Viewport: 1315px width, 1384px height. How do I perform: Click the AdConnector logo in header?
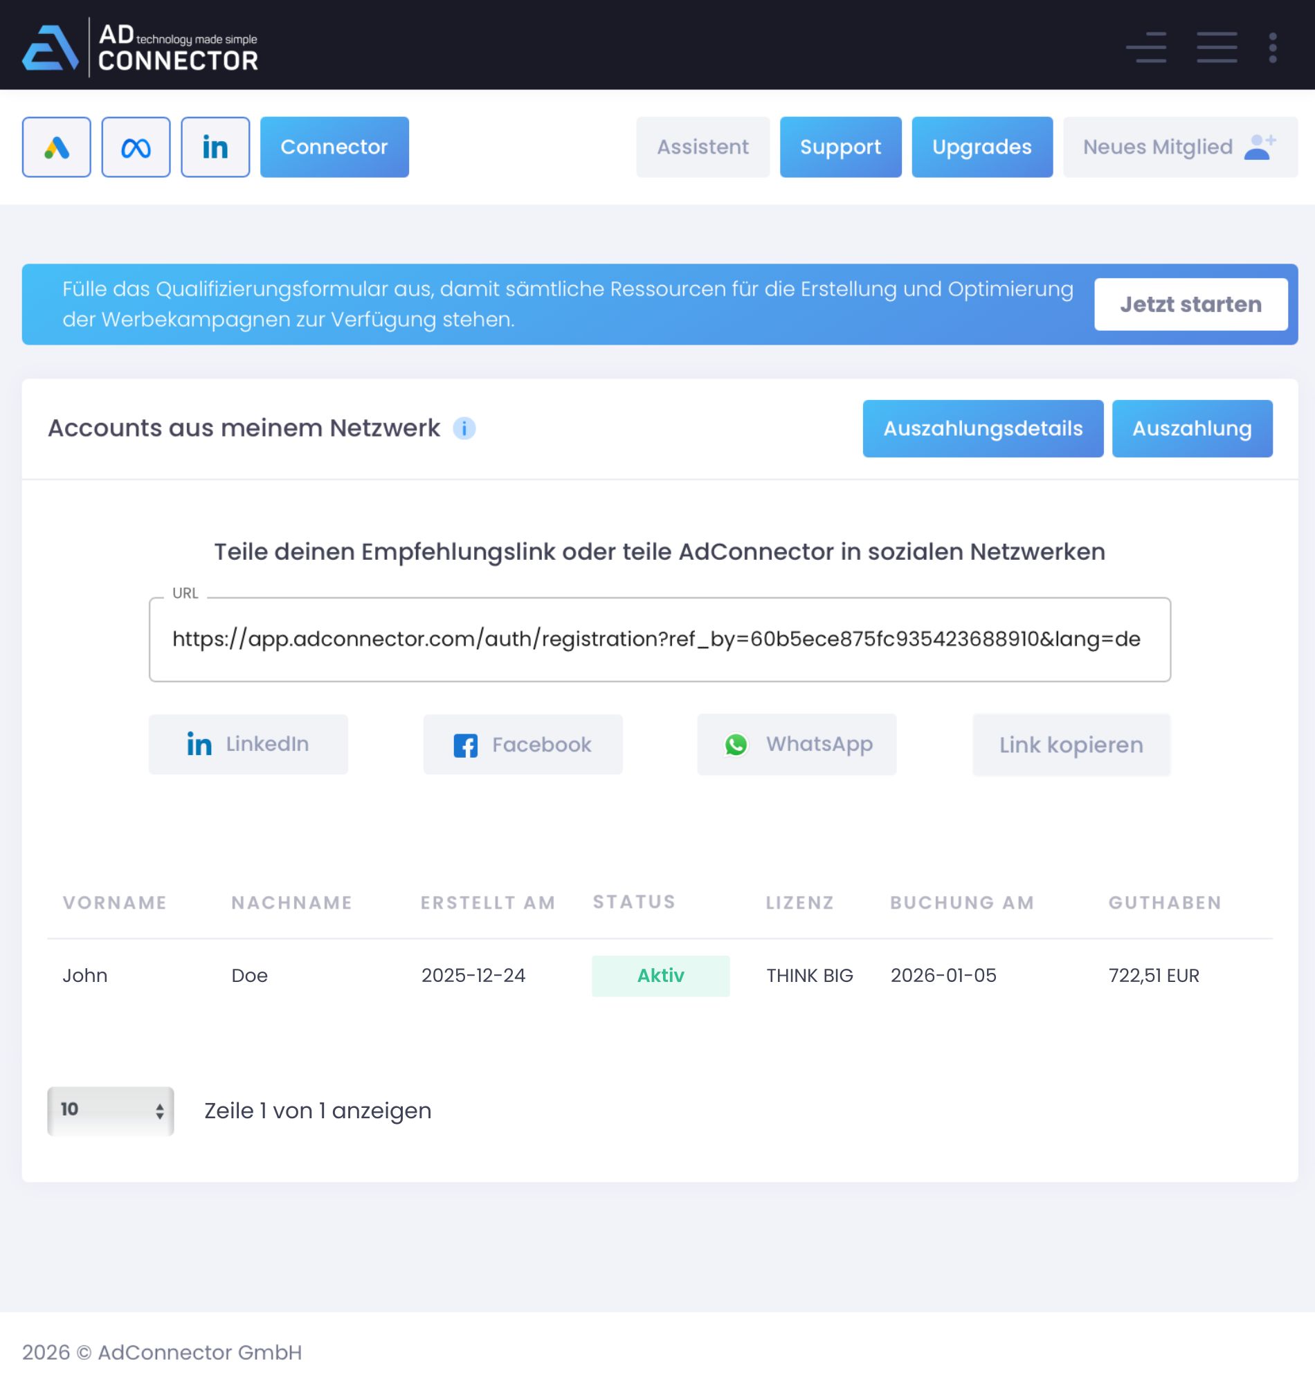coord(140,47)
